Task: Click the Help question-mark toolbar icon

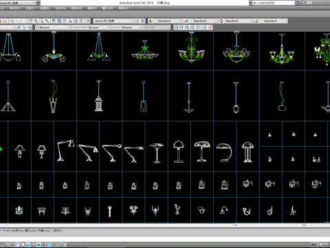Action: click(88, 21)
